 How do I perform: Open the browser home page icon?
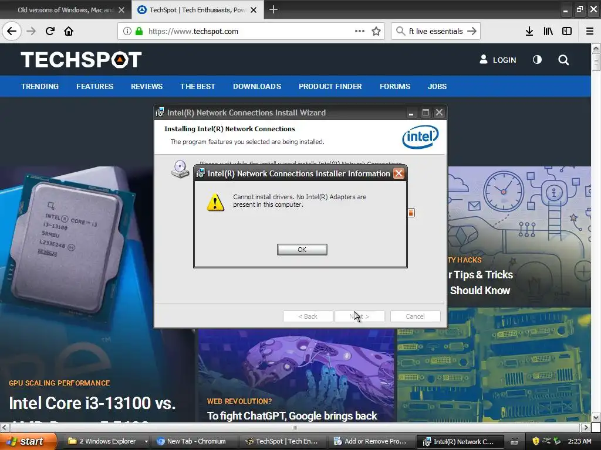click(x=69, y=31)
